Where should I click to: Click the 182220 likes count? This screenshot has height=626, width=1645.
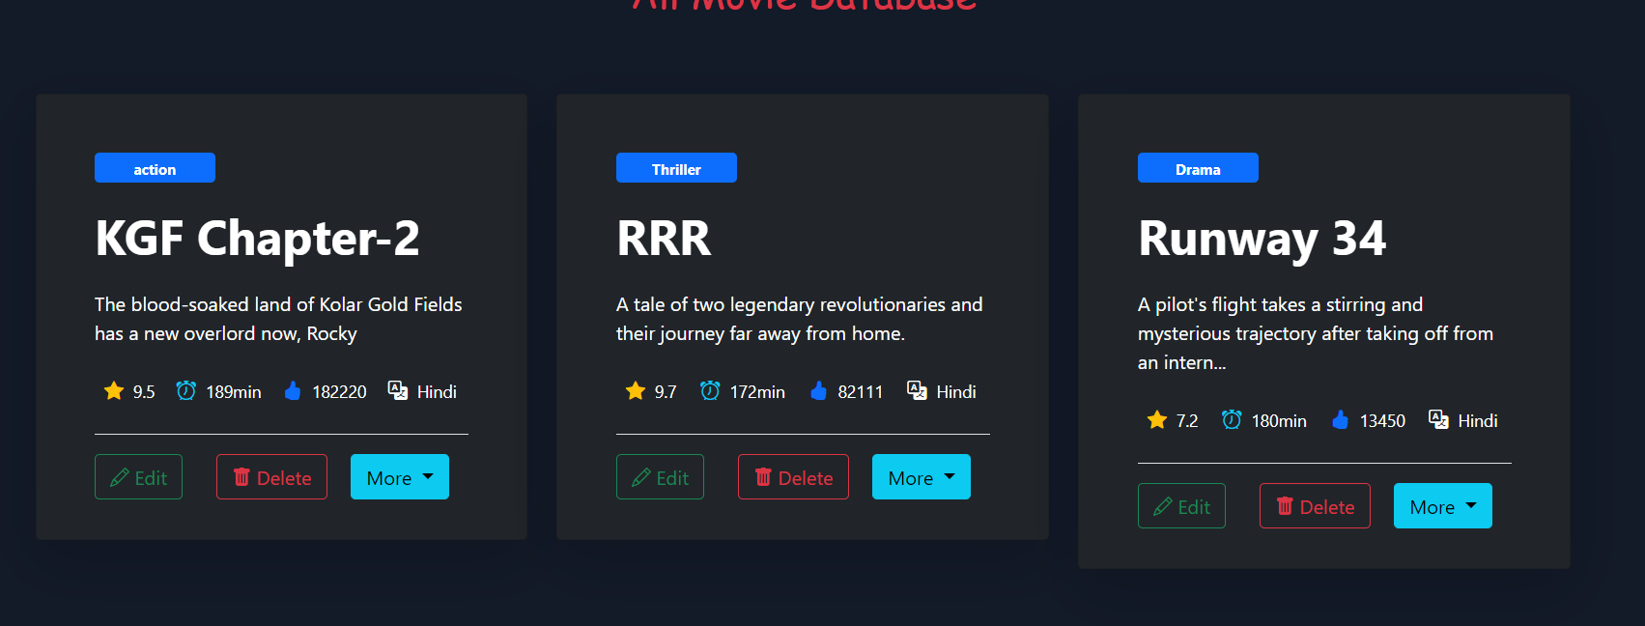(x=339, y=392)
